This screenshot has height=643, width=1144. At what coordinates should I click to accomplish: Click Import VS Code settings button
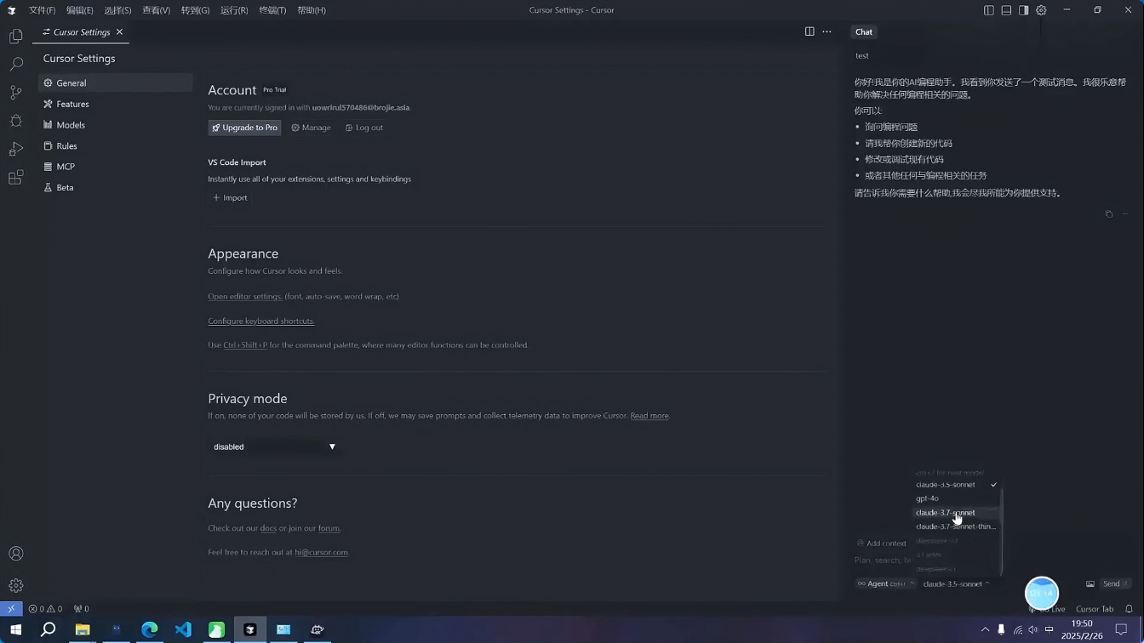[x=230, y=197]
